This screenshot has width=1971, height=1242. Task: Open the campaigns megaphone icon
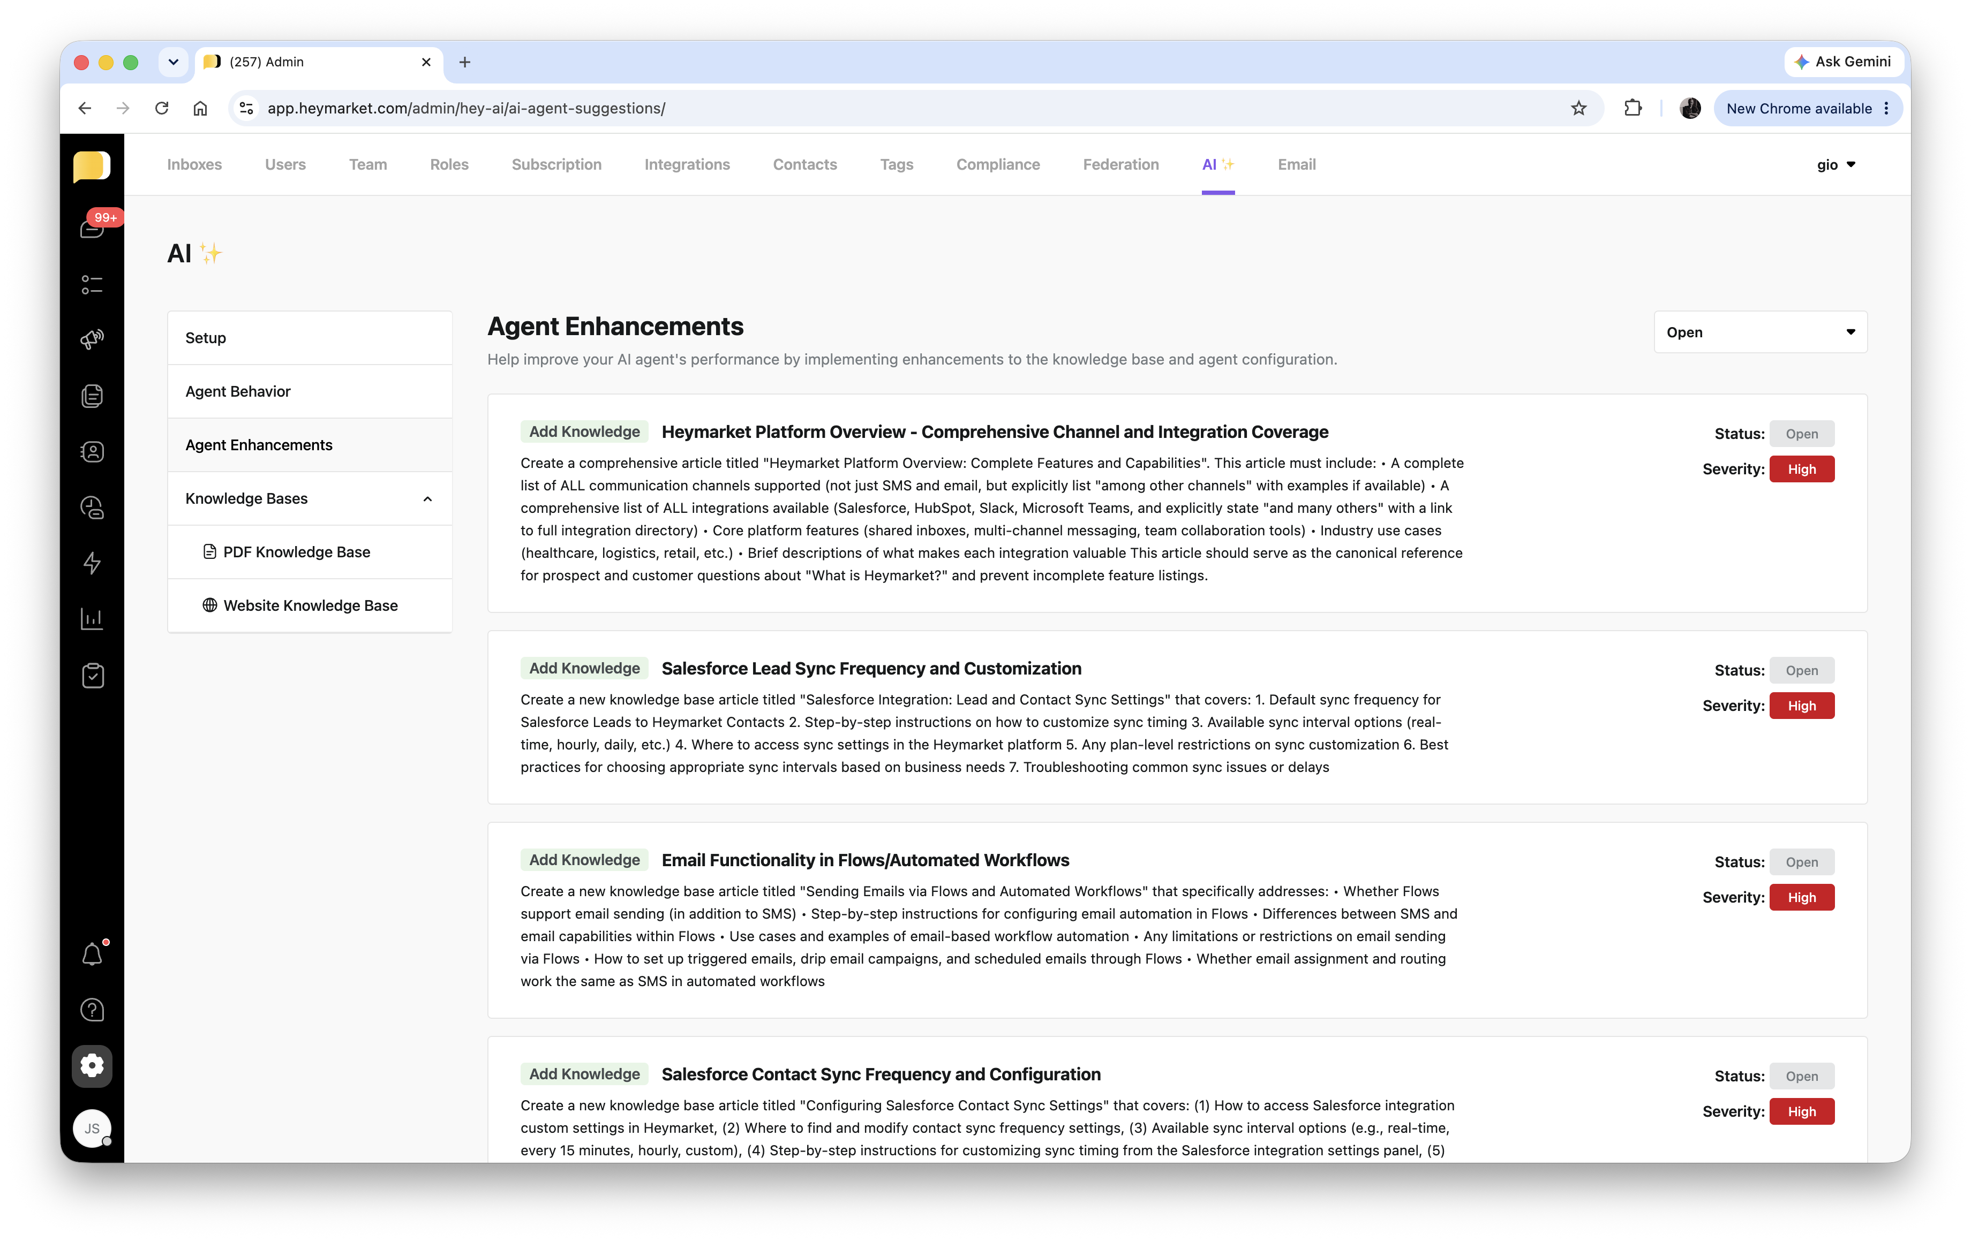click(x=93, y=339)
